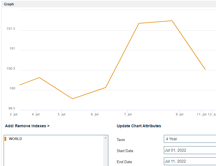The image size is (216, 166).
Task: Open the Term dropdown showing 4 Year
Action: (x=189, y=139)
